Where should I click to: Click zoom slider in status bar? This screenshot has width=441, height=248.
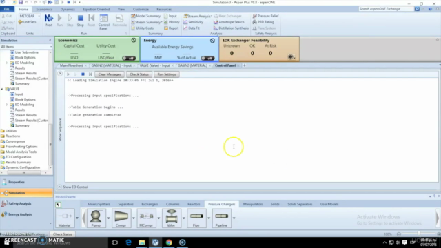pos(419,234)
